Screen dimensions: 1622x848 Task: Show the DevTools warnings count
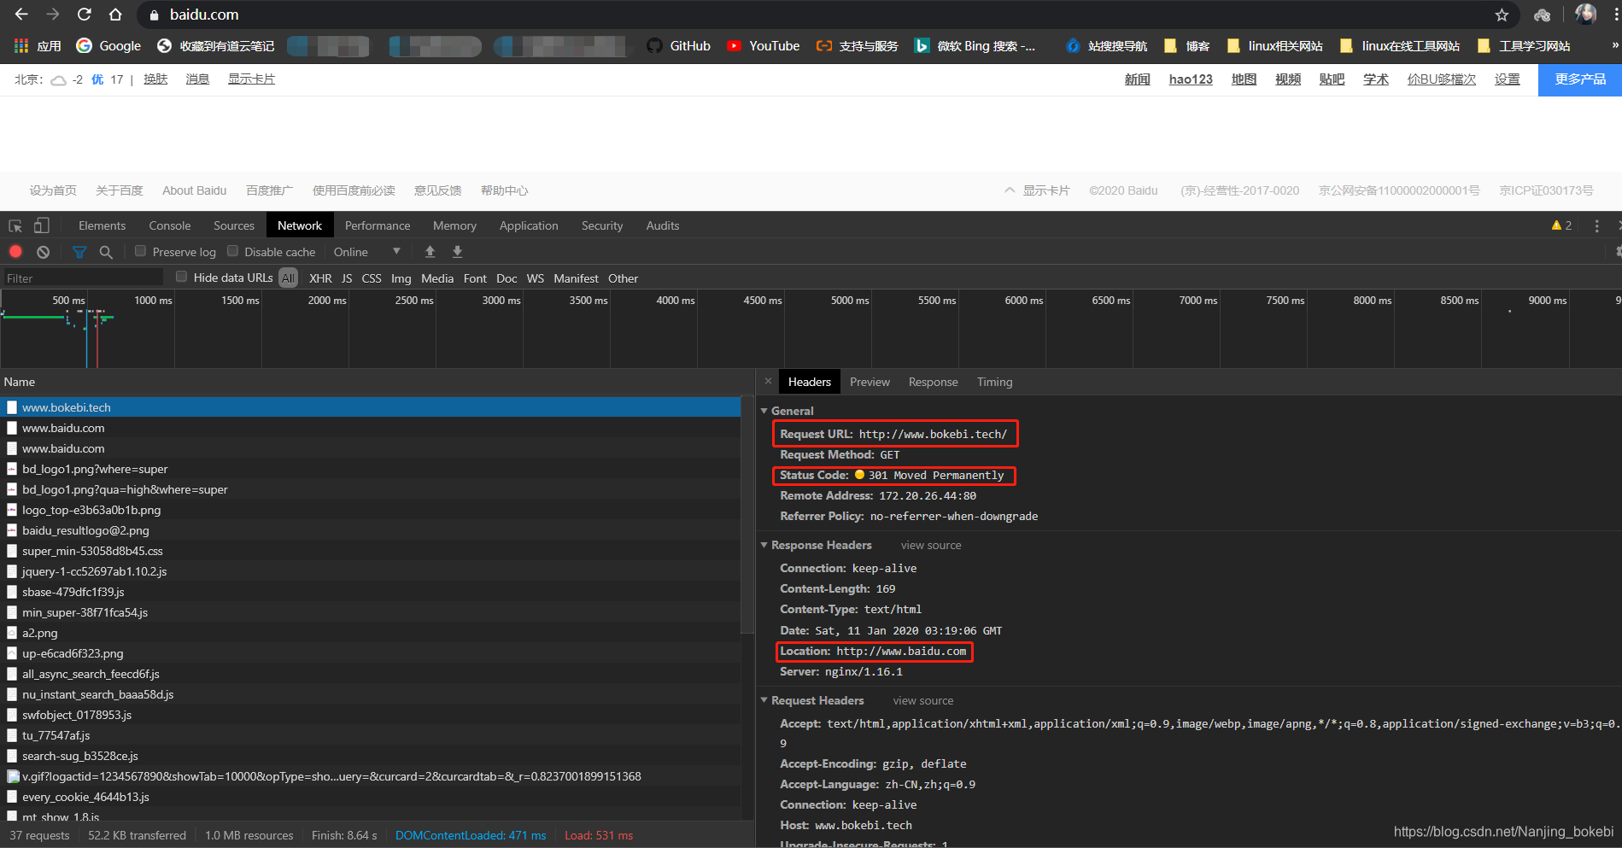click(x=1561, y=225)
